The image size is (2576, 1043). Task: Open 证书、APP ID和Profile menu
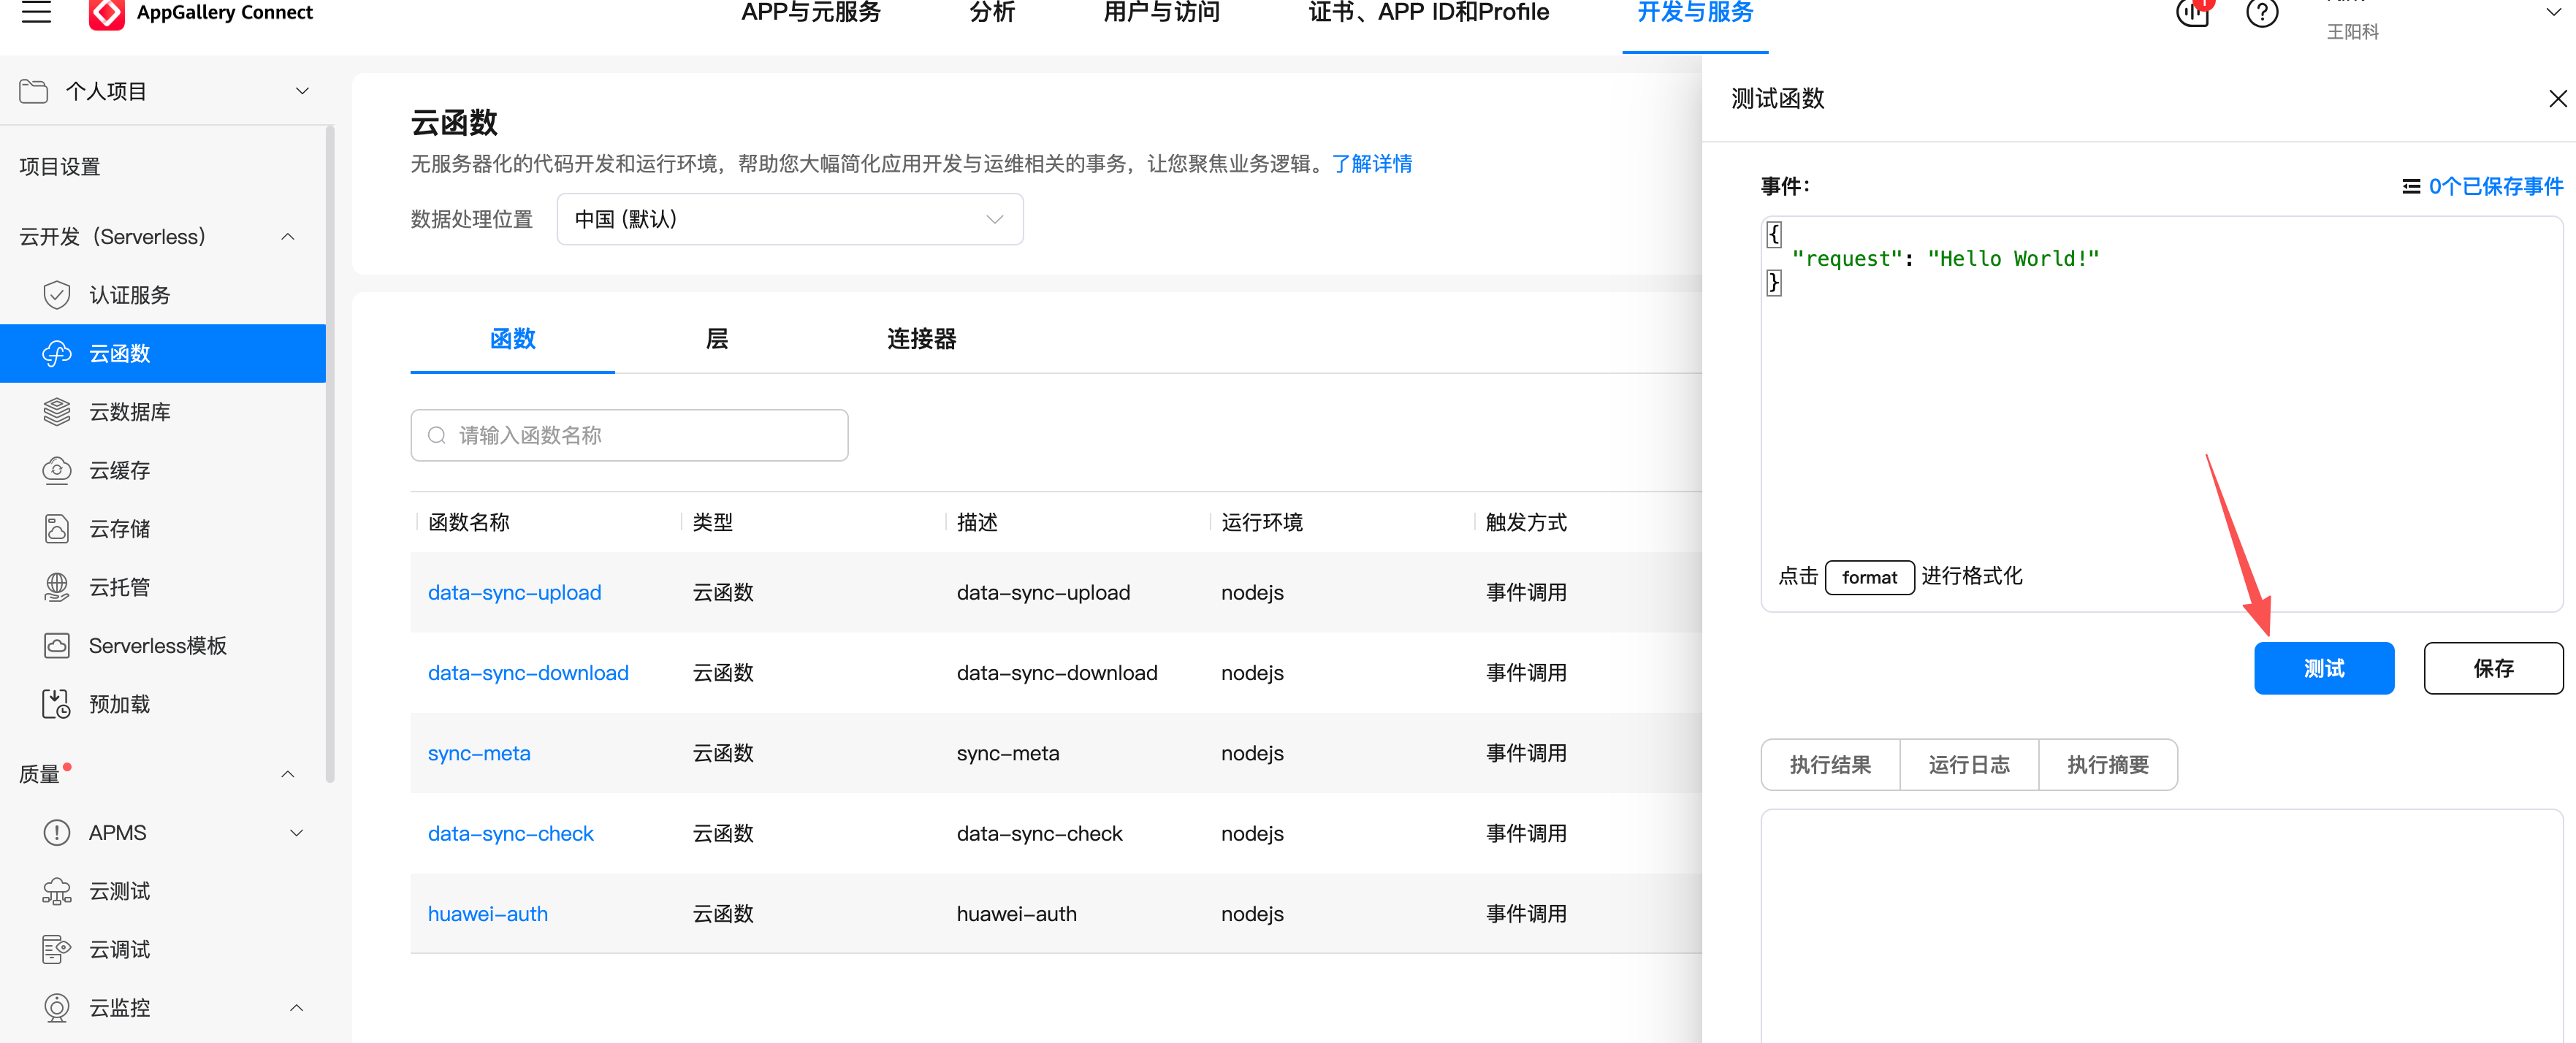coord(1428,12)
